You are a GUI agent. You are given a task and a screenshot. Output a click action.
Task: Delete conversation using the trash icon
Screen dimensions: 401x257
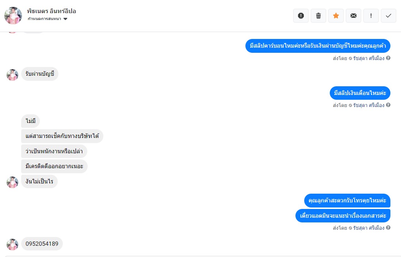click(318, 16)
